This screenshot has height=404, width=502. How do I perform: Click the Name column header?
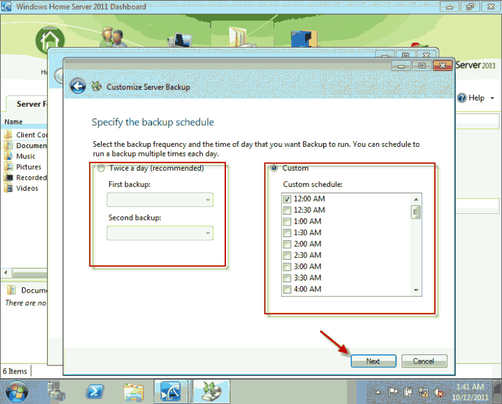14,122
